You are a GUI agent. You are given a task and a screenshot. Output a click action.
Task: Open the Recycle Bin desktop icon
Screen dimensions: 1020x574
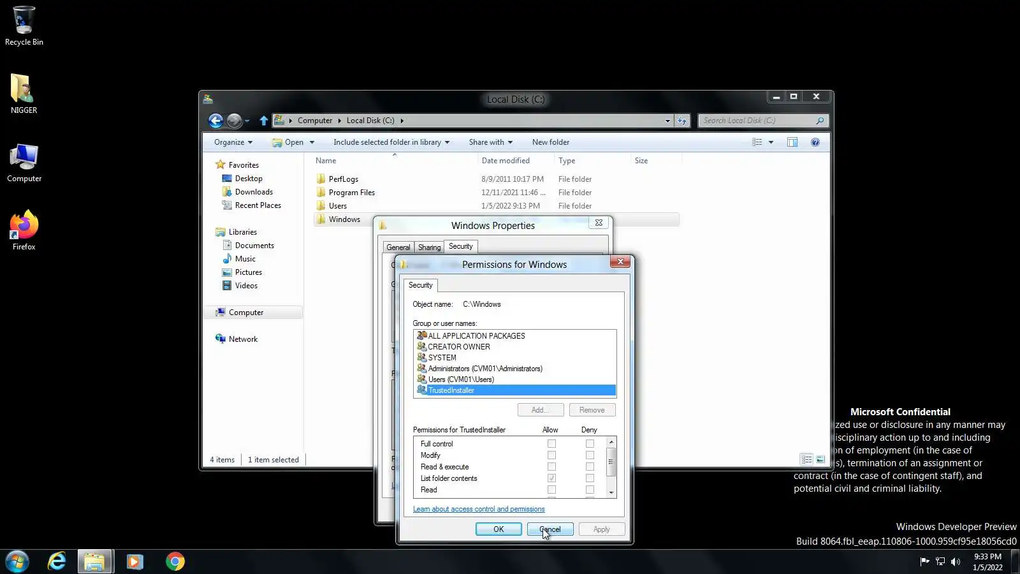click(x=24, y=26)
